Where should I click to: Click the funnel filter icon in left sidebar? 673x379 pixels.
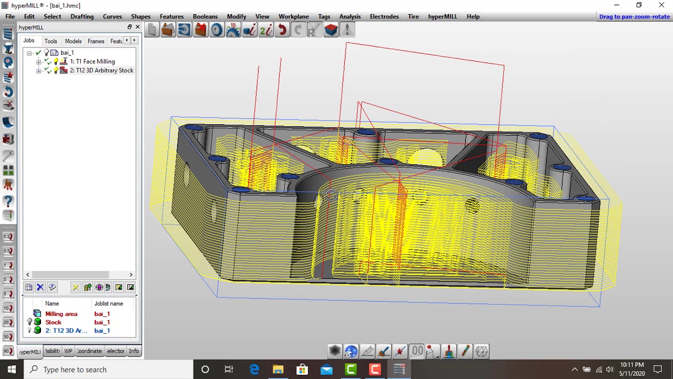tap(8, 48)
